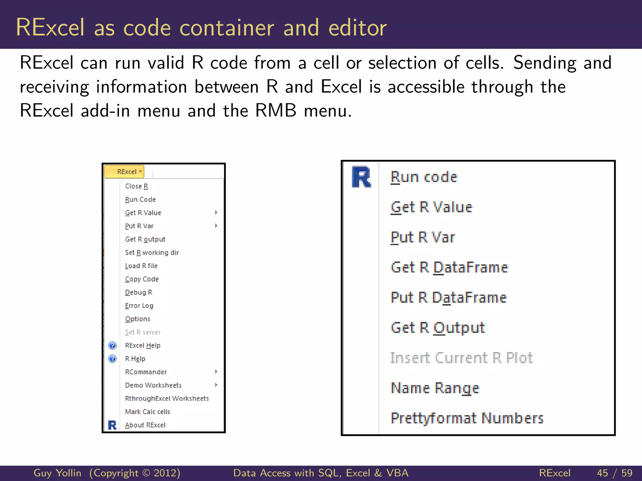The width and height of the screenshot is (642, 481).
Task: Select Copy Code menu entry
Action: 142,279
